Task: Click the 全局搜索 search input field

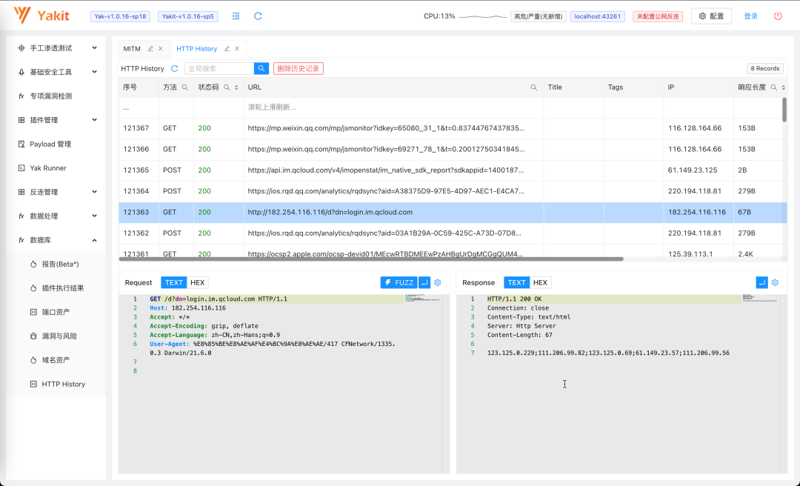Action: (x=219, y=69)
